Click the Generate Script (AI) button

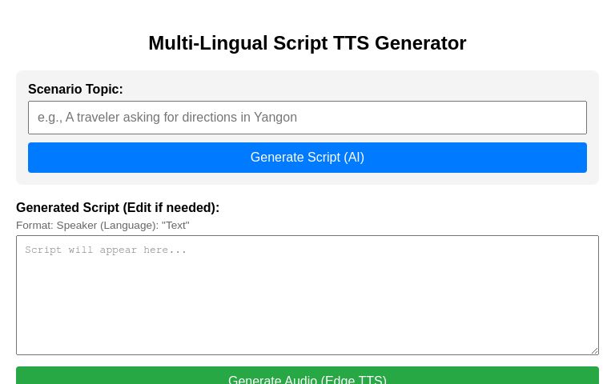click(x=307, y=158)
